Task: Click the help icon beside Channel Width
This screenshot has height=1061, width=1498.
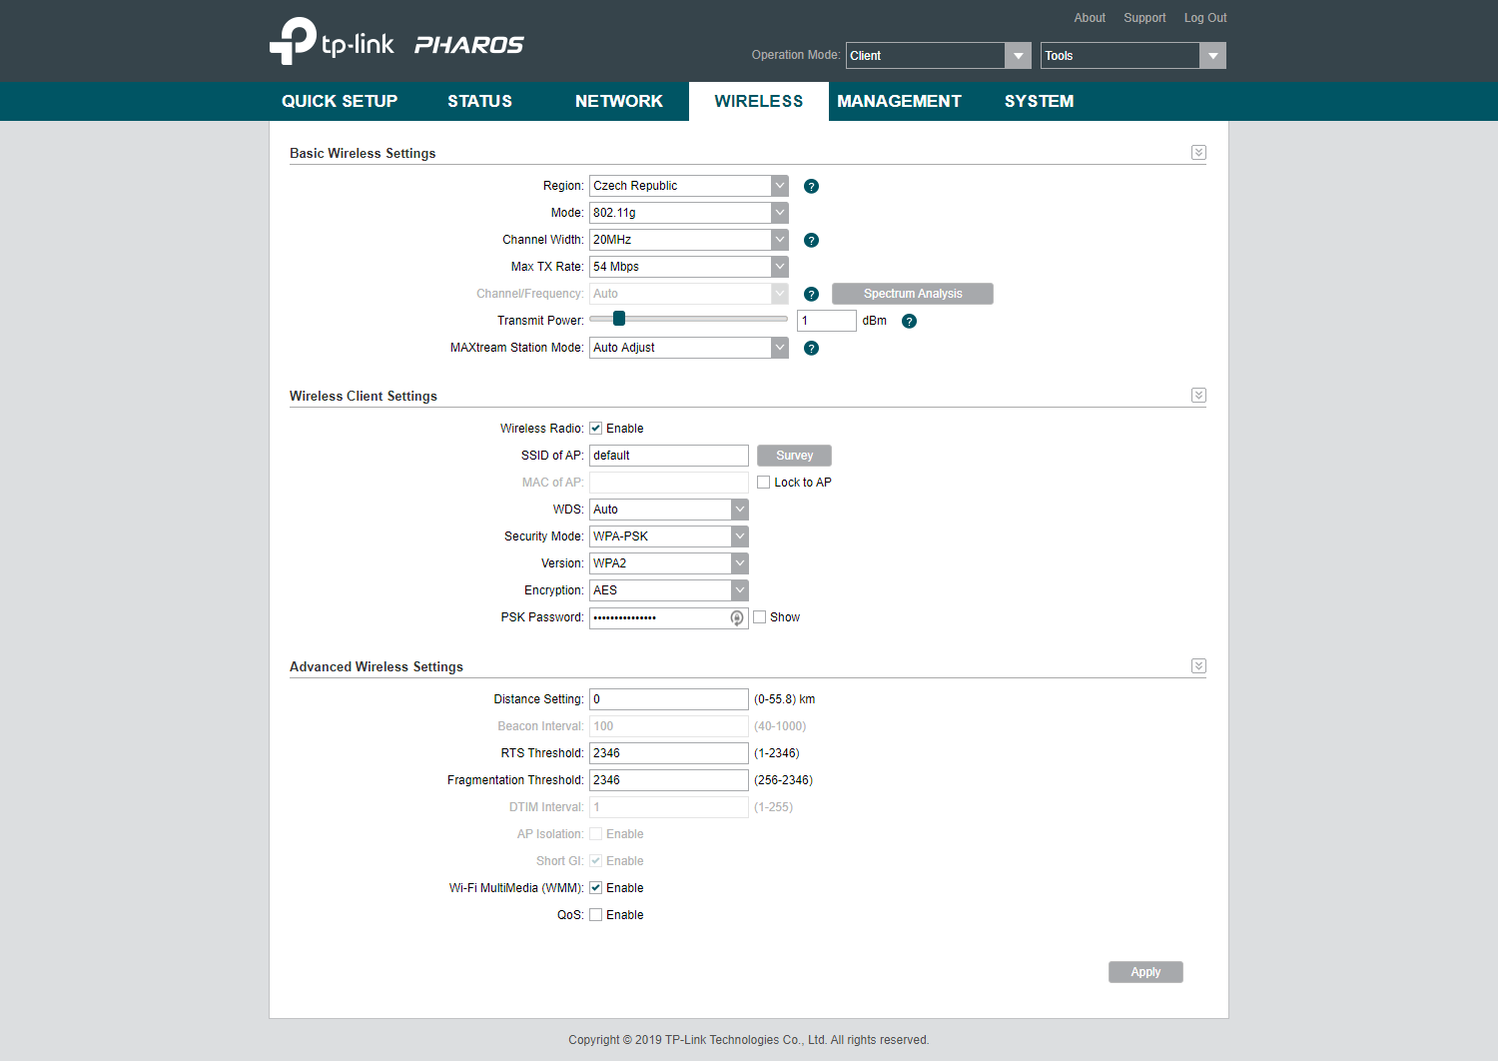Action: coord(811,241)
